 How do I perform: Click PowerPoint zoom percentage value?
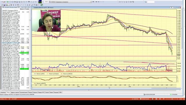point(180,99)
